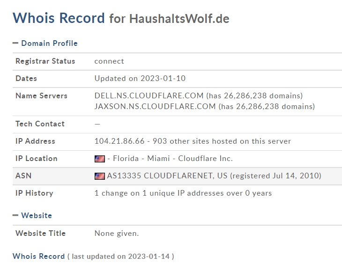Click the 'Registrar Status' label
The width and height of the screenshot is (342, 264).
point(45,61)
